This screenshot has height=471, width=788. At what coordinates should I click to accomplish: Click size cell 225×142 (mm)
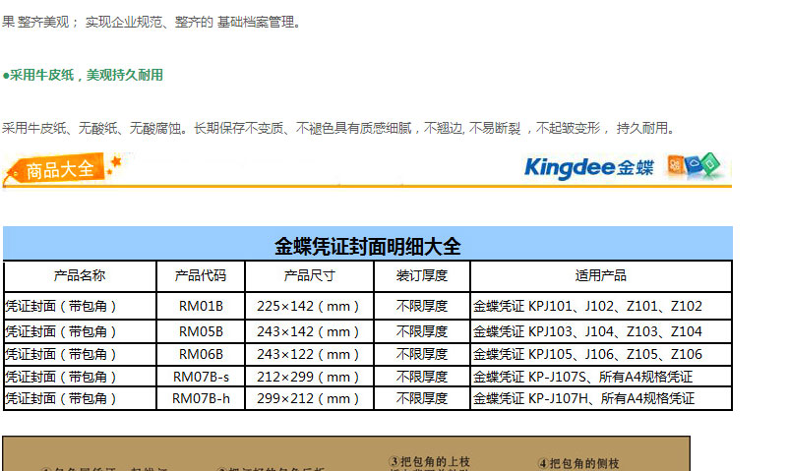[x=308, y=307]
